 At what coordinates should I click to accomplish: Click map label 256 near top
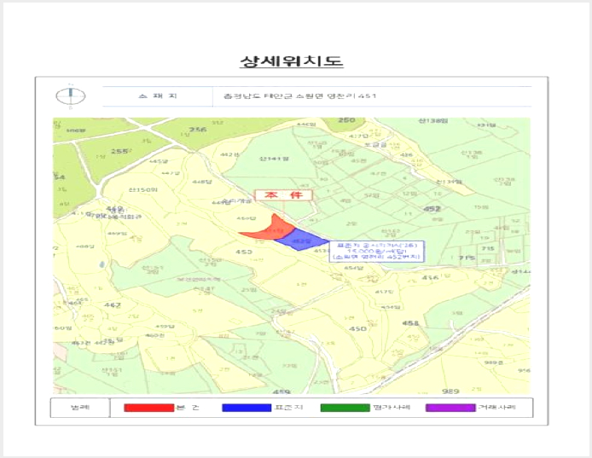pos(198,130)
